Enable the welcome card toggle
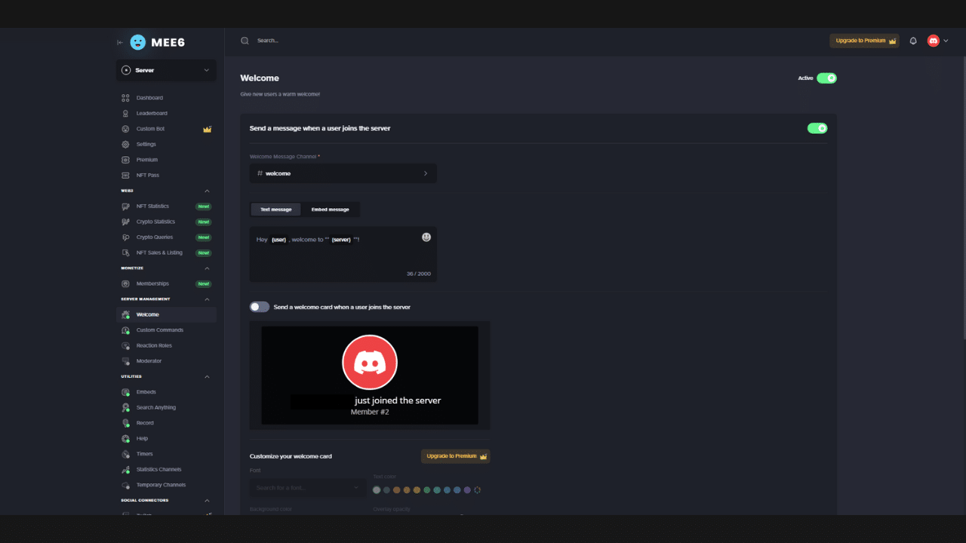966x543 pixels. pyautogui.click(x=259, y=306)
